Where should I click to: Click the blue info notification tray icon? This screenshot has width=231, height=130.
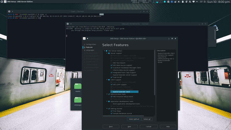[x=165, y=2]
